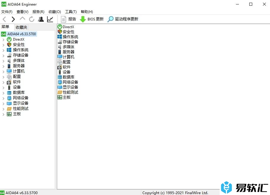Open 服务器 icon in right pane

60,52
